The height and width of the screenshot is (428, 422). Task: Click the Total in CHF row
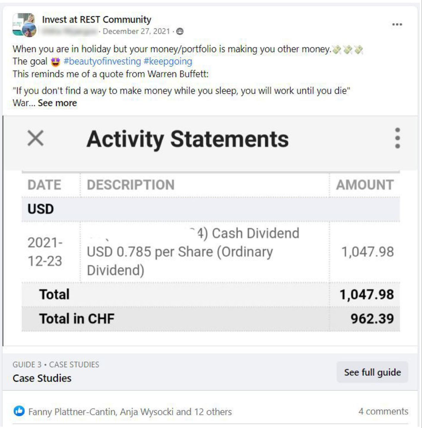[x=211, y=319]
